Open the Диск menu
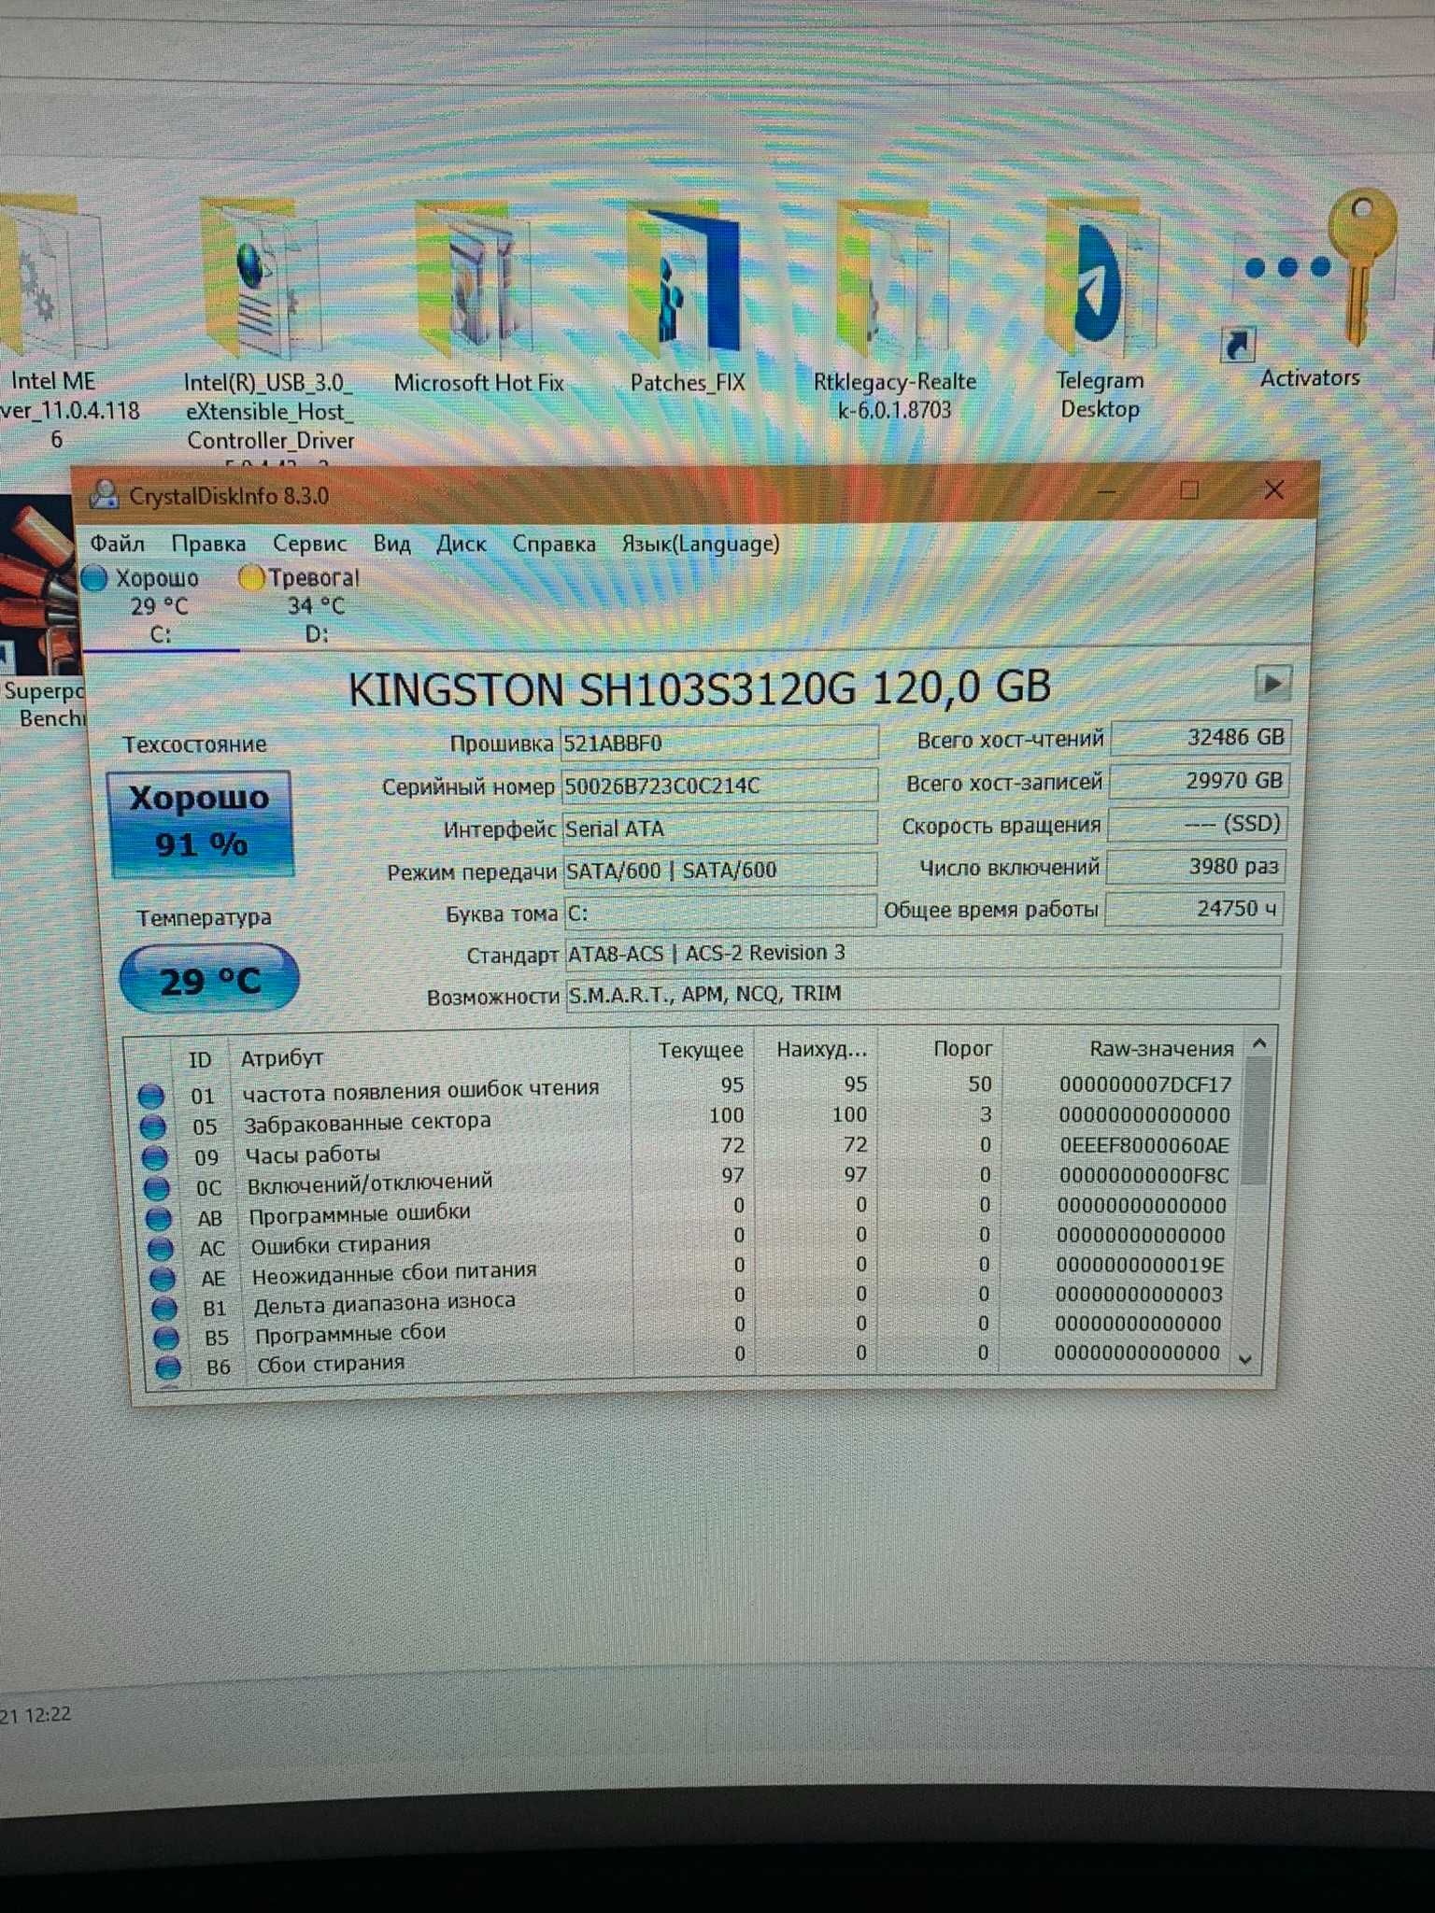This screenshot has height=1913, width=1435. point(462,544)
